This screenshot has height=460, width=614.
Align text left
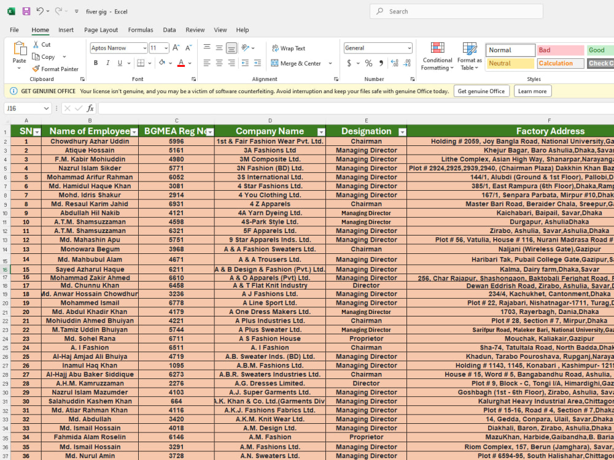coord(207,63)
